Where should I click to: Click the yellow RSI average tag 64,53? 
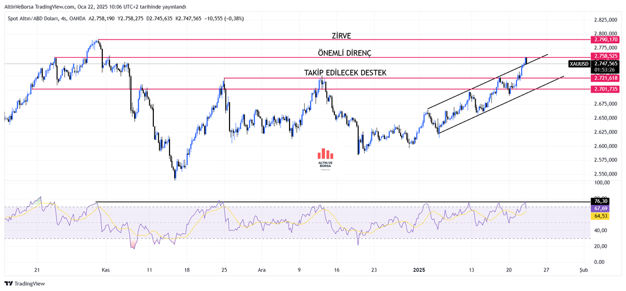click(x=600, y=216)
